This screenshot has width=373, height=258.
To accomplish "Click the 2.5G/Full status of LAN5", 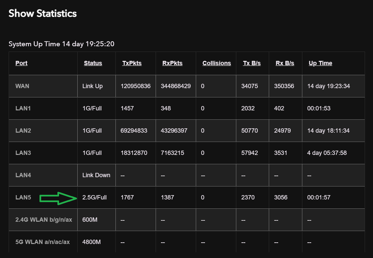I will 94,197.
